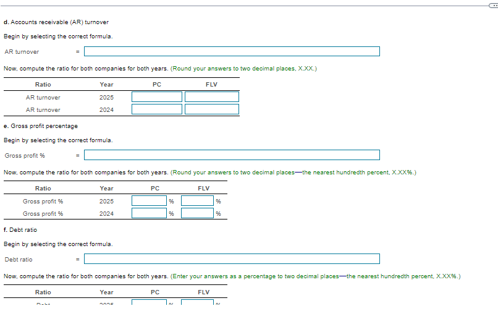
Task: Click the 'AR turnover' formula label
Action: point(22,52)
